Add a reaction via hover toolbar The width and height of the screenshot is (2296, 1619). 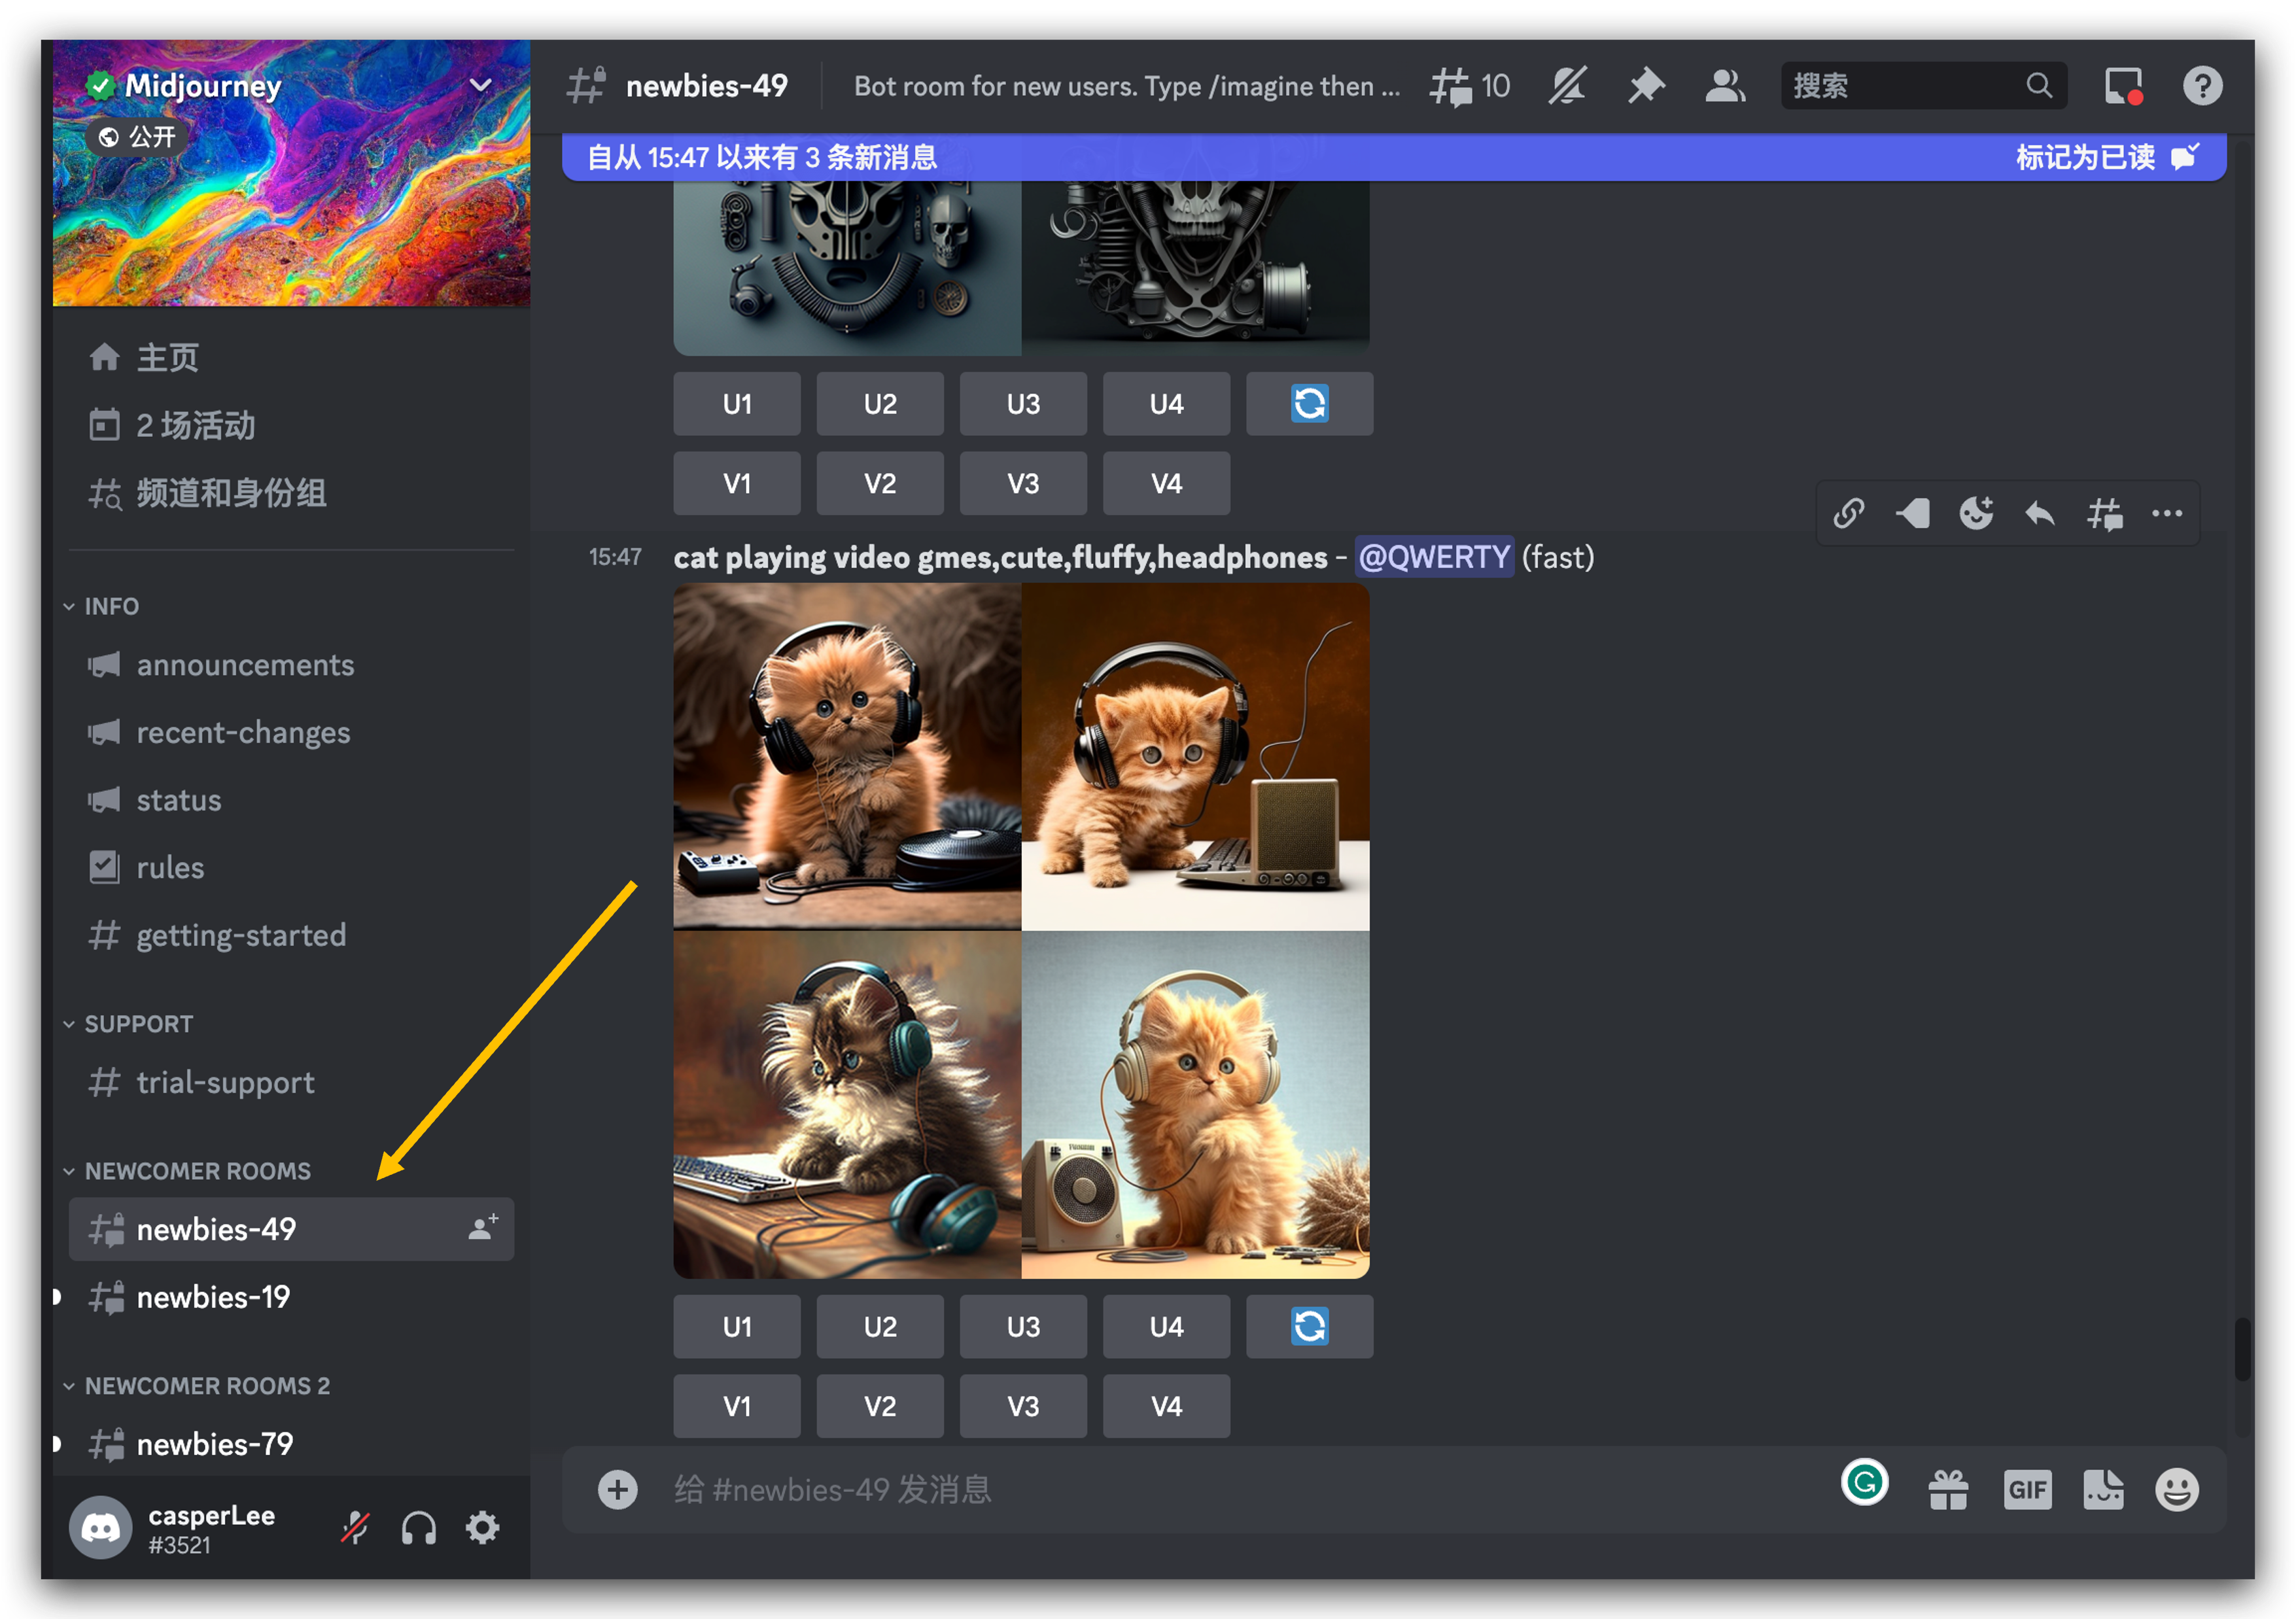point(1976,513)
